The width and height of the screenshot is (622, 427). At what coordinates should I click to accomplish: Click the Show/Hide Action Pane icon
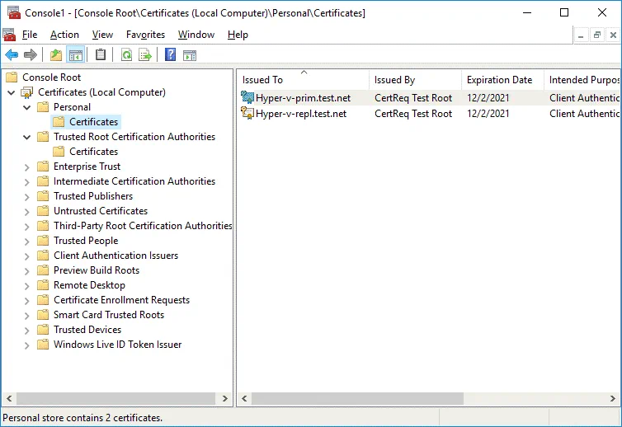(x=190, y=55)
